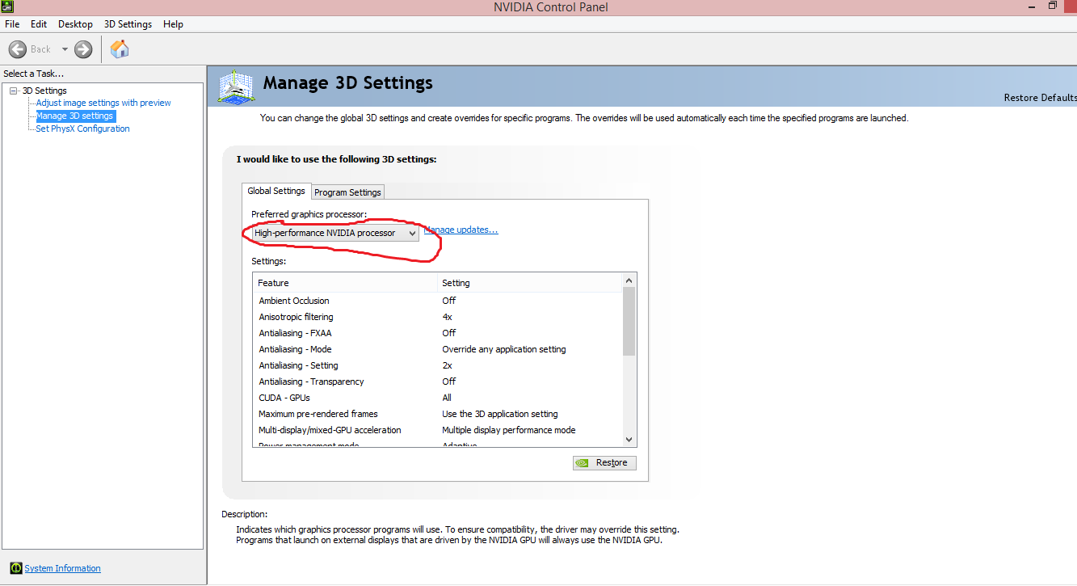Screen dimensions: 1077x586
Task: Click the Setting column header
Action: point(530,283)
